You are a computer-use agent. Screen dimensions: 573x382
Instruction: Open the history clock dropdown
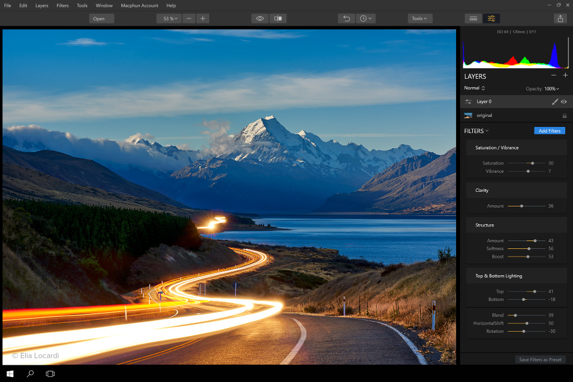click(x=365, y=18)
